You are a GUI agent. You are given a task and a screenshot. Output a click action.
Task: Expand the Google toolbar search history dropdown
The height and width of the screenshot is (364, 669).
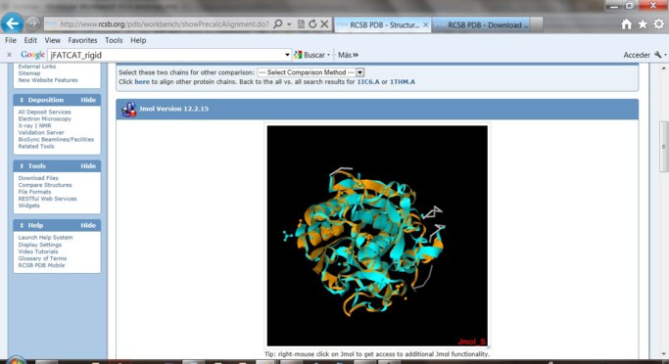(287, 55)
